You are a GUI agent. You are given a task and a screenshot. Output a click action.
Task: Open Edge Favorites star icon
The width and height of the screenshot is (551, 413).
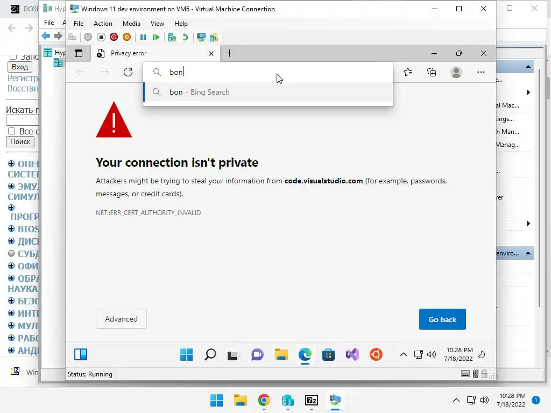click(408, 72)
